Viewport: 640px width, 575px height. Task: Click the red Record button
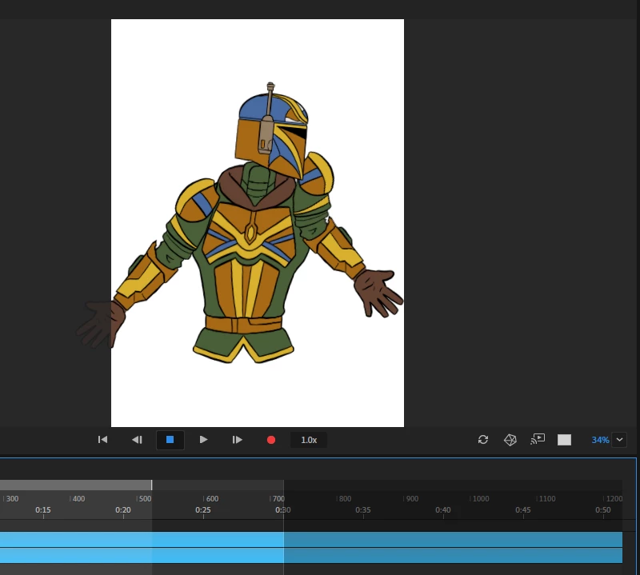click(x=271, y=440)
